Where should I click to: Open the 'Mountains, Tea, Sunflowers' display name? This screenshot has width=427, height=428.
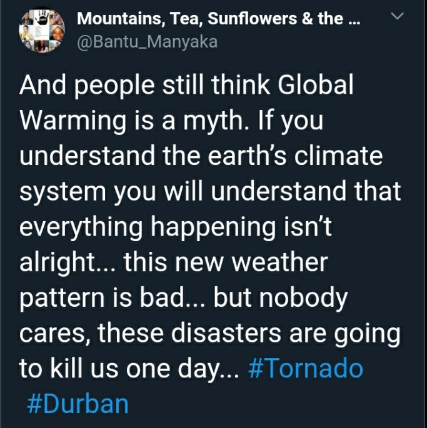187,19
